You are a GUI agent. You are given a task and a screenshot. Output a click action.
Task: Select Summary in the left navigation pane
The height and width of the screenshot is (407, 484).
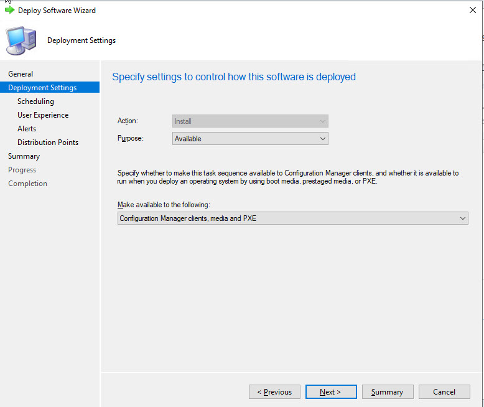pos(24,156)
